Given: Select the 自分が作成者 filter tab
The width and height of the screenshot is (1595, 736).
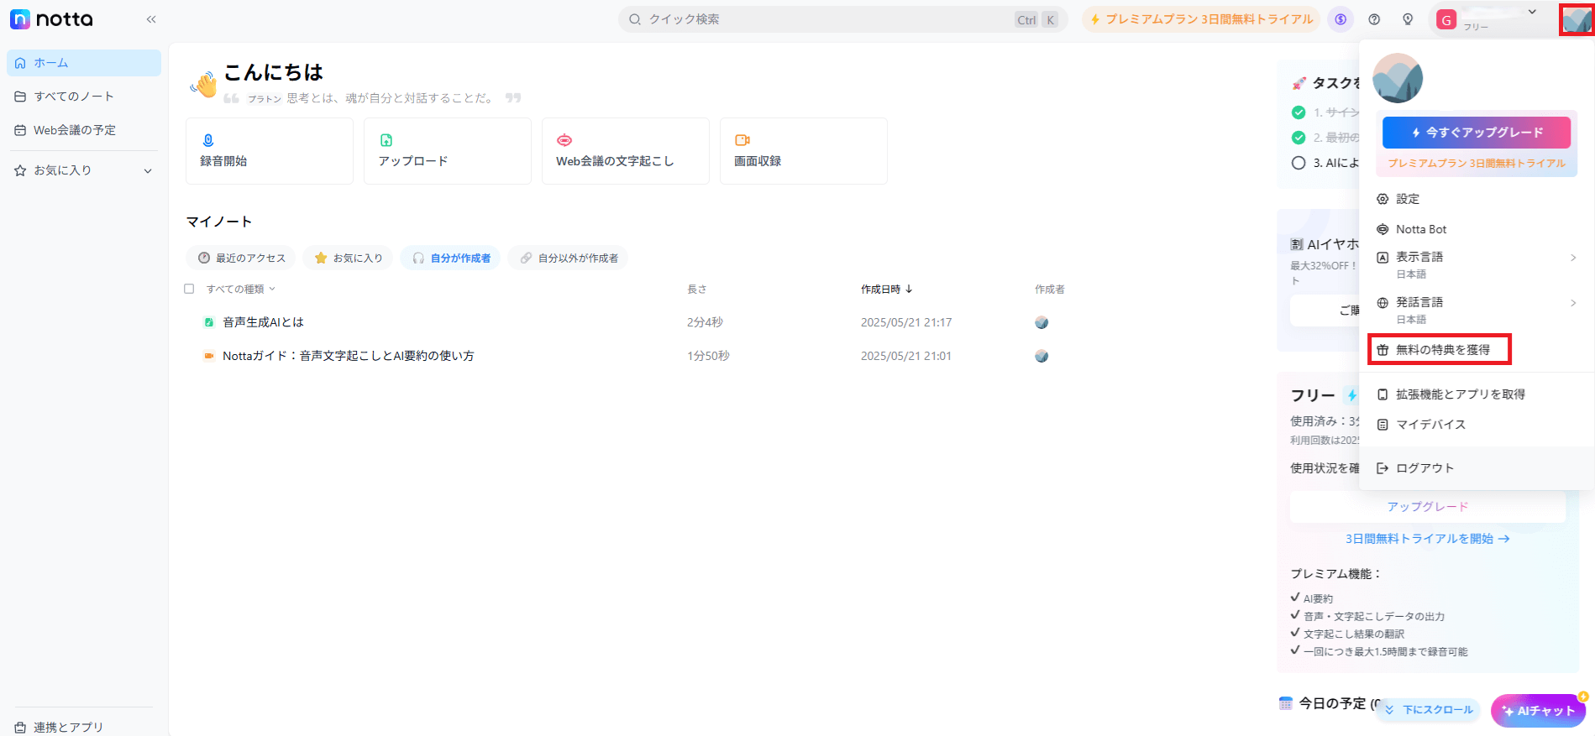Looking at the screenshot, I should point(450,258).
